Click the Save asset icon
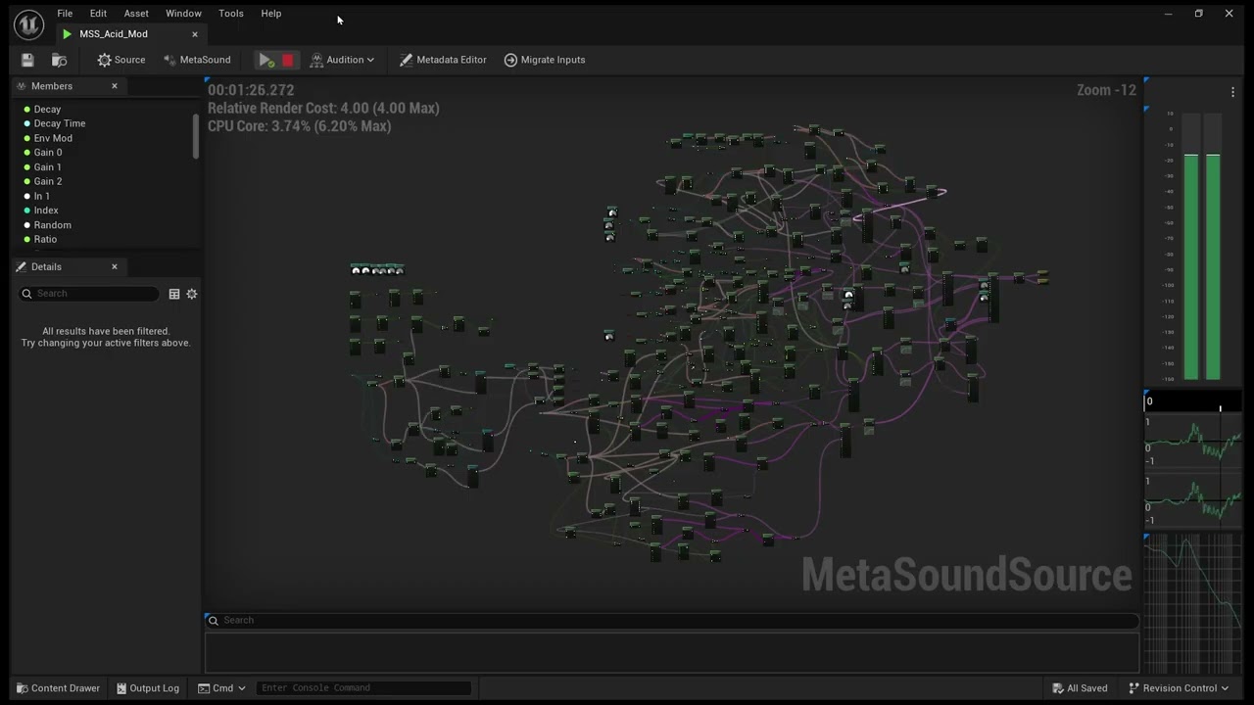1254x705 pixels. (27, 60)
